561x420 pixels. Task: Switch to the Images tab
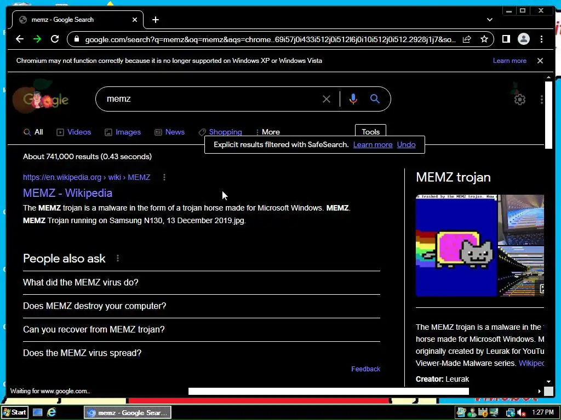point(123,132)
